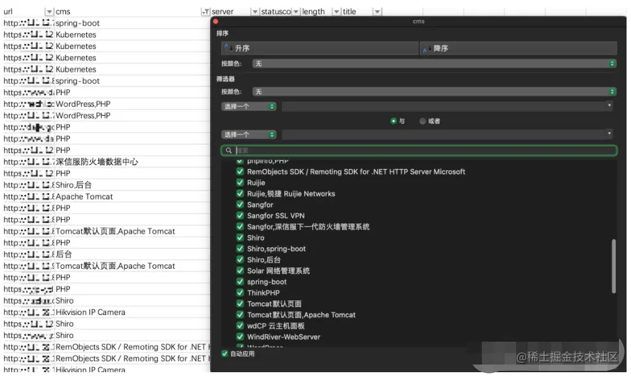Open the cms column filter button
Image resolution: width=631 pixels, height=376 pixels.
click(x=205, y=11)
